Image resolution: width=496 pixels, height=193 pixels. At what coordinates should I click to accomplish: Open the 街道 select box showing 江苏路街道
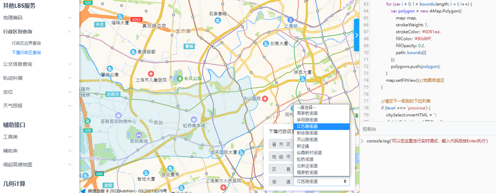point(322,181)
